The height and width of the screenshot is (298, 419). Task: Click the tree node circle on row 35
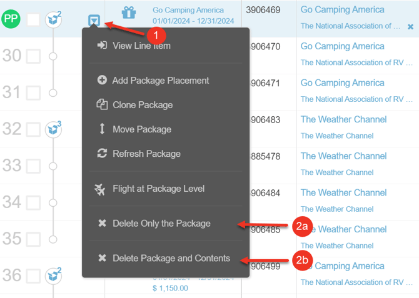[x=53, y=239]
